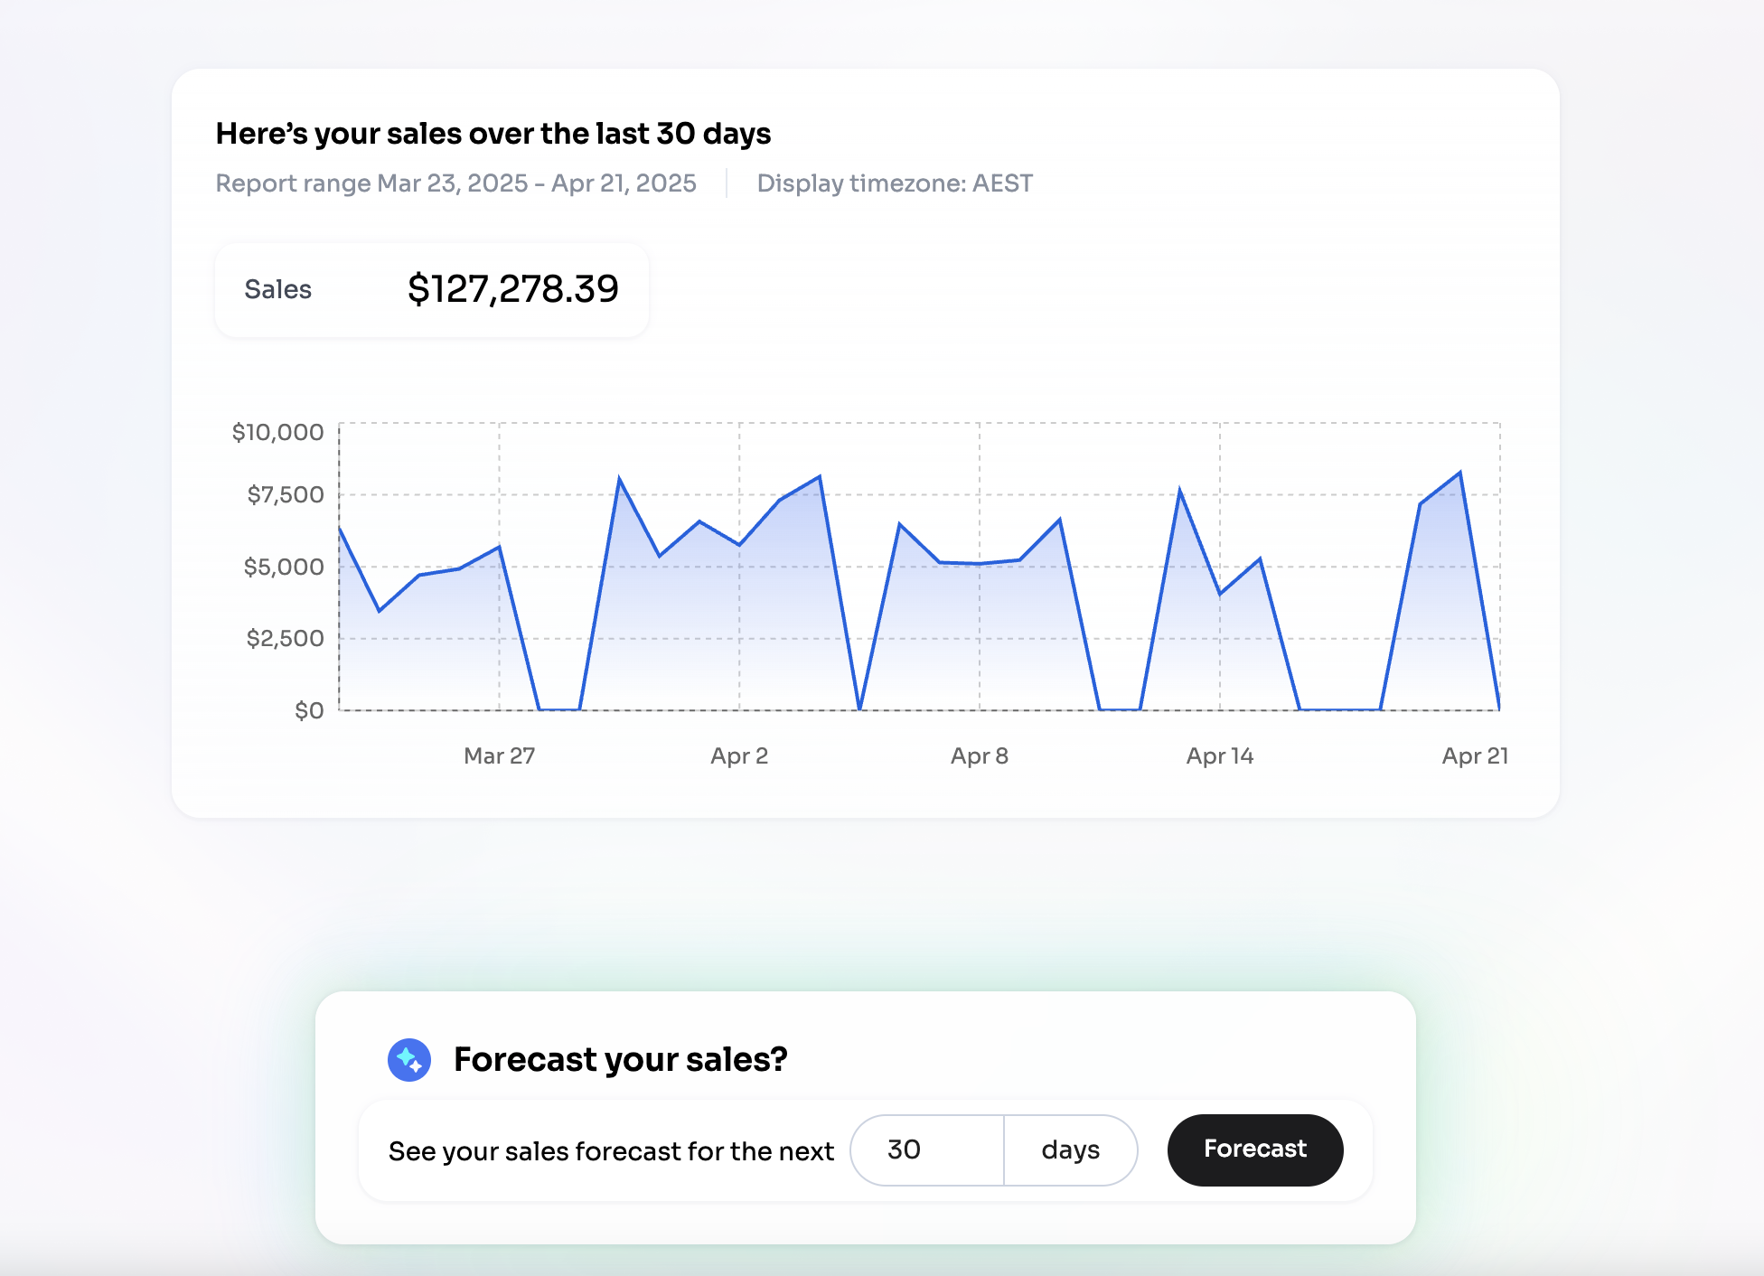Click the $0 y-axis label
Image resolution: width=1764 pixels, height=1276 pixels.
309,710
